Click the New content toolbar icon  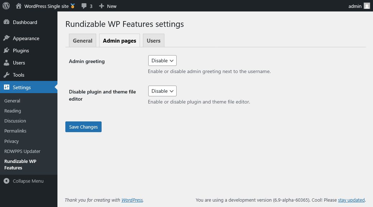tap(107, 6)
